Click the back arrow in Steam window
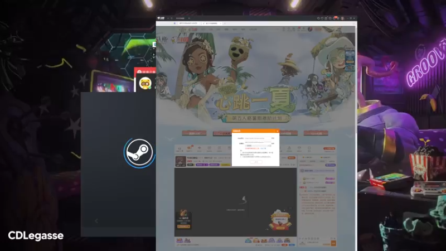The image size is (446, 251). pyautogui.click(x=96, y=221)
